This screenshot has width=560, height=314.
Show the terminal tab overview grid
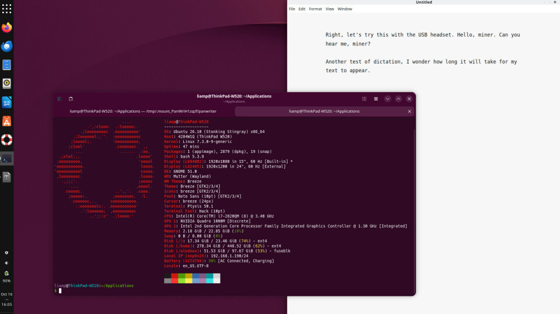click(x=364, y=99)
